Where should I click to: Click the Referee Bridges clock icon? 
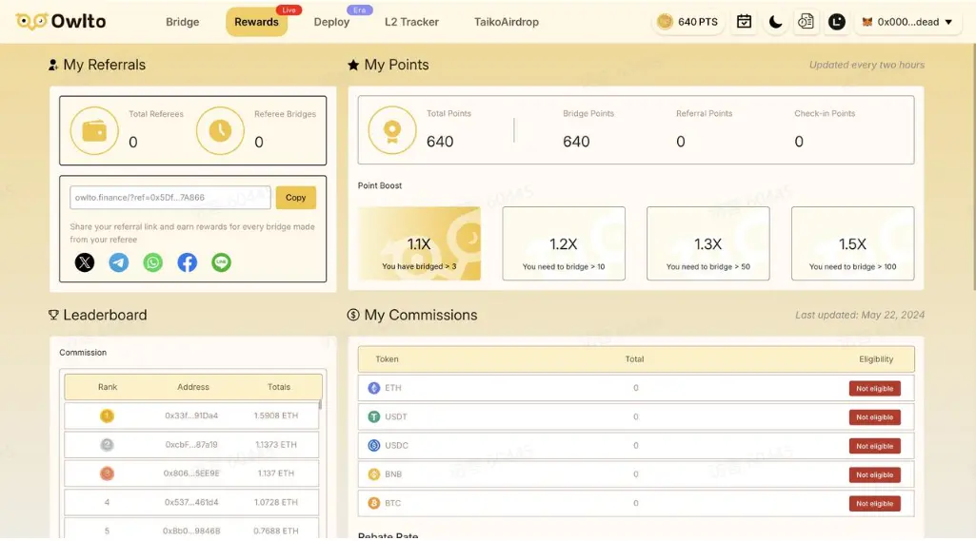click(x=220, y=130)
